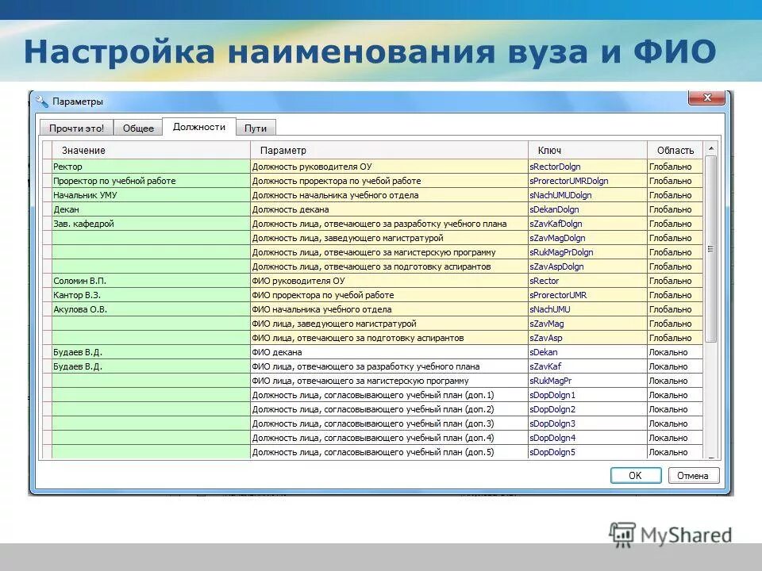
Task: Click the ФИО руководителя ОУ parameter
Action: tap(389, 281)
